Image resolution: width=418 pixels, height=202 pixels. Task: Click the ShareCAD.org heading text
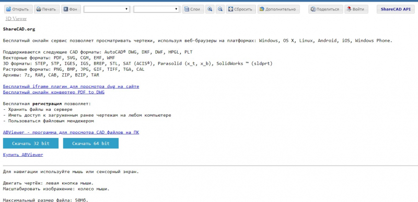pyautogui.click(x=19, y=29)
